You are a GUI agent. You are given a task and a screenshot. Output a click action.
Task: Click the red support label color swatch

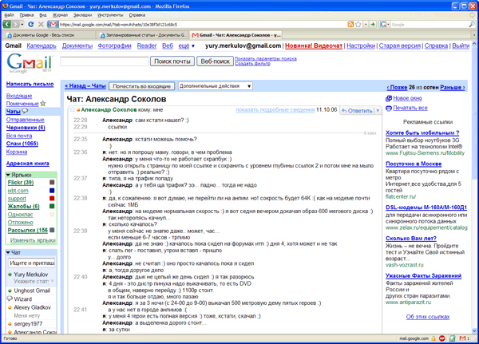52,199
